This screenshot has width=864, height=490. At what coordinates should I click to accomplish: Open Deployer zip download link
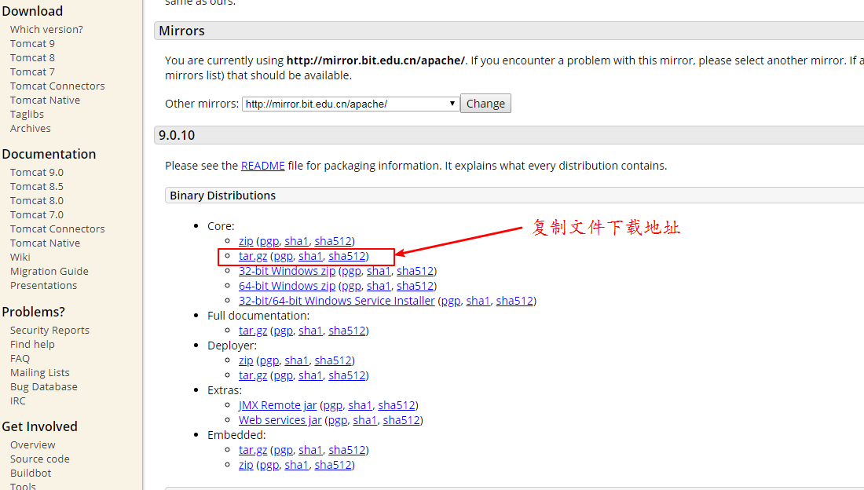coord(246,360)
